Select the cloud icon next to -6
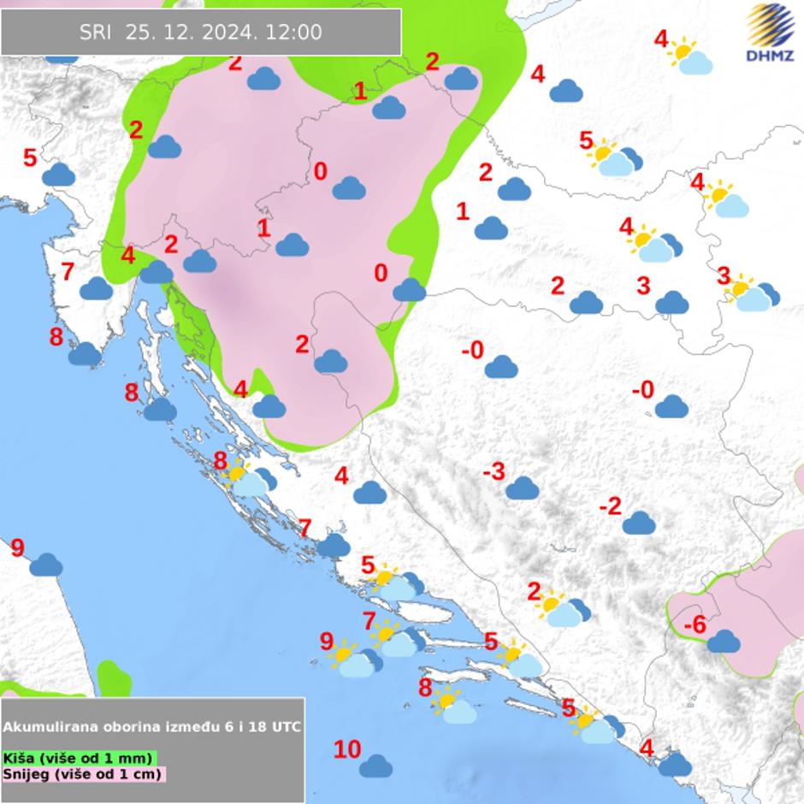The width and height of the screenshot is (804, 804). tap(724, 641)
